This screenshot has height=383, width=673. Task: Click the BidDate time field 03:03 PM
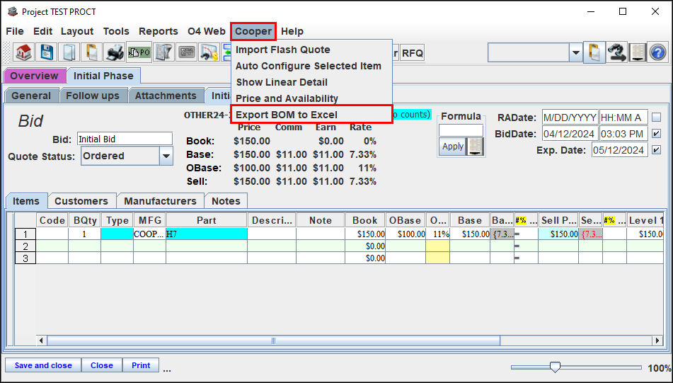click(x=624, y=134)
